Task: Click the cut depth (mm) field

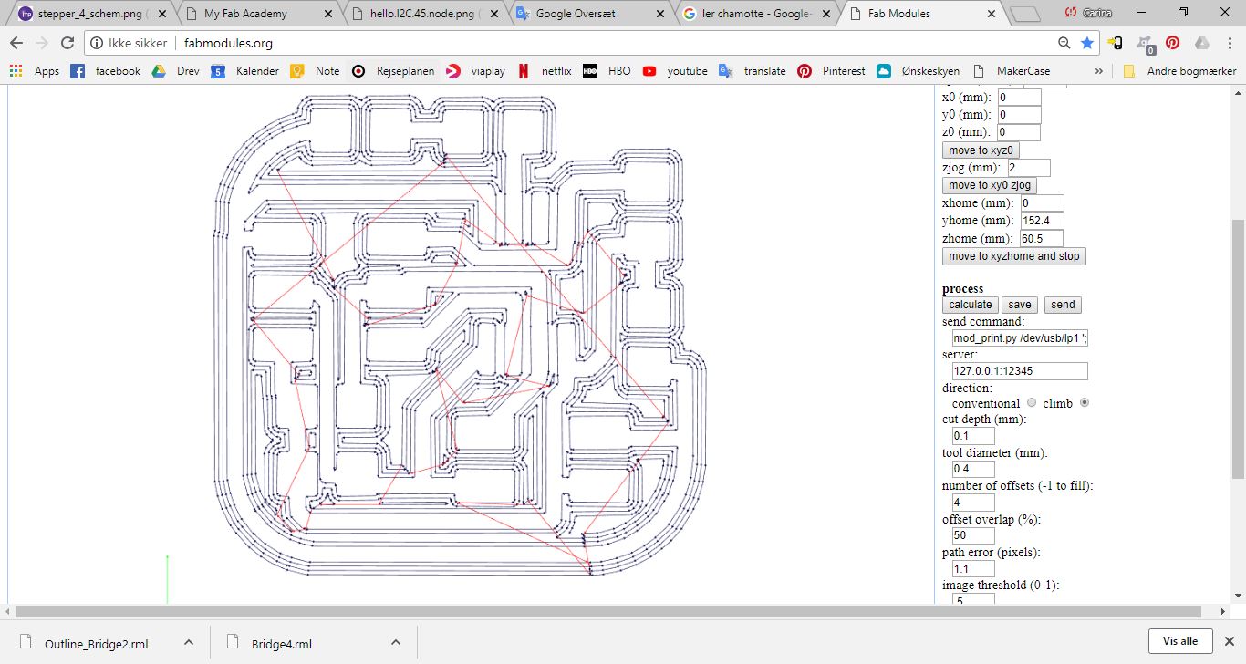Action: point(973,436)
